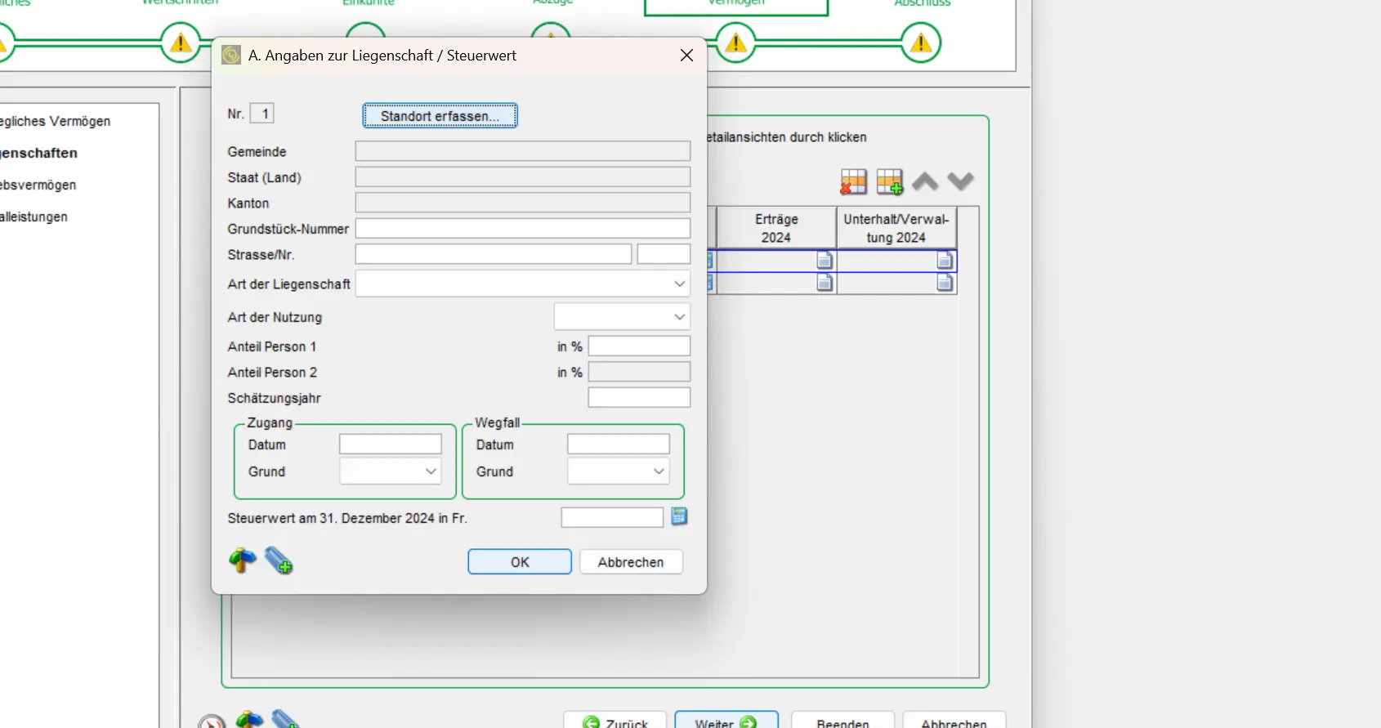Click the Standort erfassen button
The width and height of the screenshot is (1381, 728).
(440, 116)
